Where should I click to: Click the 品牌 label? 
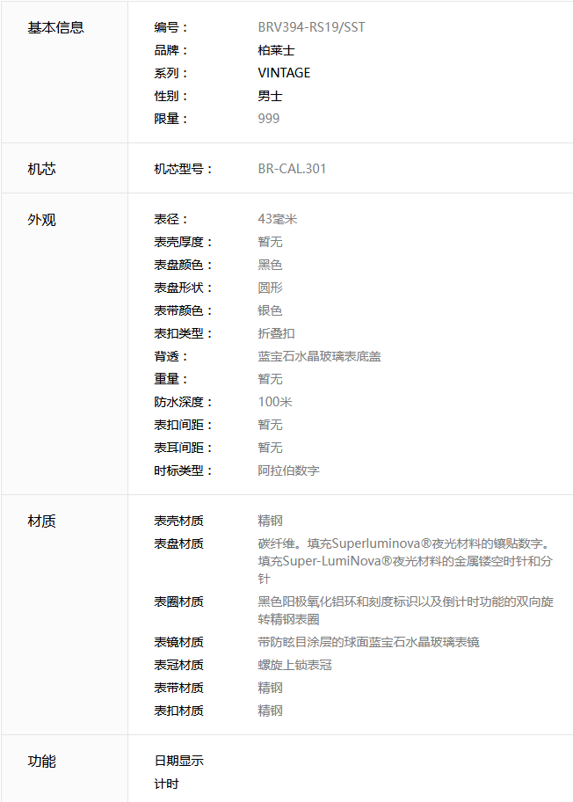click(171, 50)
